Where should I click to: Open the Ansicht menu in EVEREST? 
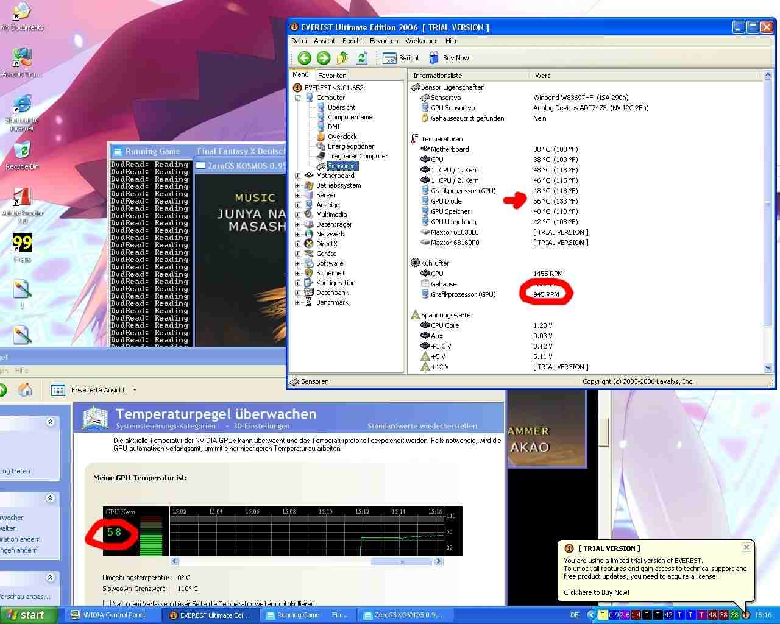[325, 41]
